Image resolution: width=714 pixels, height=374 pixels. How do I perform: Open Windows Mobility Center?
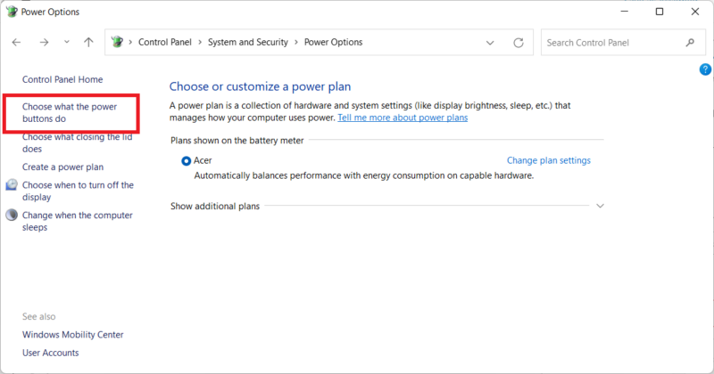pos(73,335)
